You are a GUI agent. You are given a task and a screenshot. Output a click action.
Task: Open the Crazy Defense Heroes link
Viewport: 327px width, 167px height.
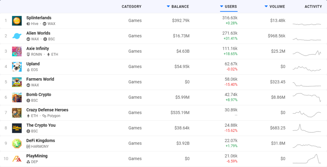click(x=47, y=110)
